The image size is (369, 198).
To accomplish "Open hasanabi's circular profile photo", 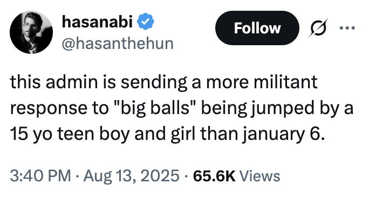I will pyautogui.click(x=31, y=32).
